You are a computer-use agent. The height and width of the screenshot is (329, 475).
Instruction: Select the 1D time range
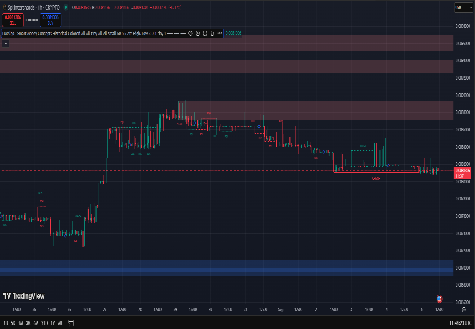click(x=6, y=323)
